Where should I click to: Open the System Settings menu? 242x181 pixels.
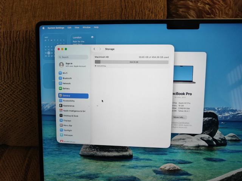coord(56,28)
